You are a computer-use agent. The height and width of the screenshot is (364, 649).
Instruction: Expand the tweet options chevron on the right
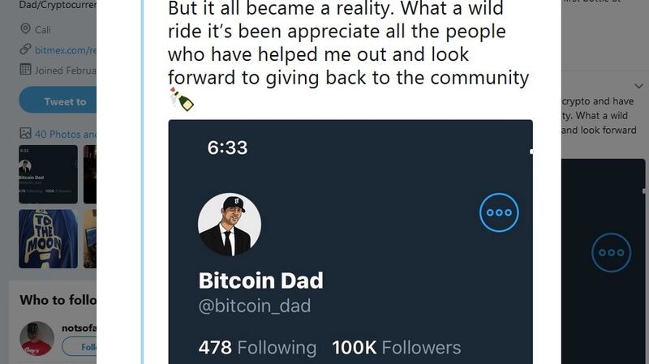pyautogui.click(x=638, y=85)
